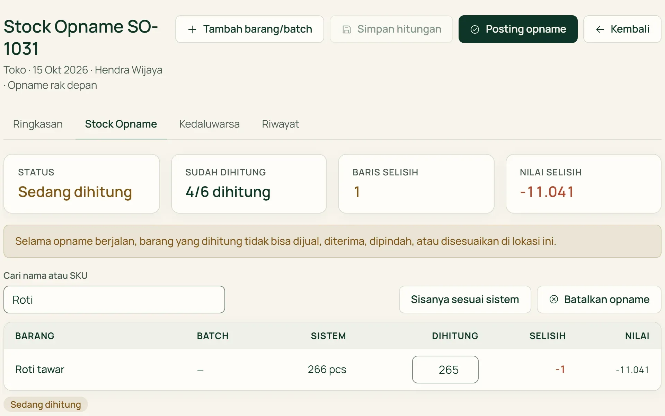Image resolution: width=665 pixels, height=416 pixels.
Task: Click the BATCH column header
Action: (x=213, y=336)
